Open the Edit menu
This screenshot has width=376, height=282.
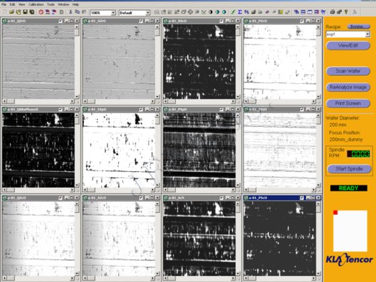tap(12, 4)
